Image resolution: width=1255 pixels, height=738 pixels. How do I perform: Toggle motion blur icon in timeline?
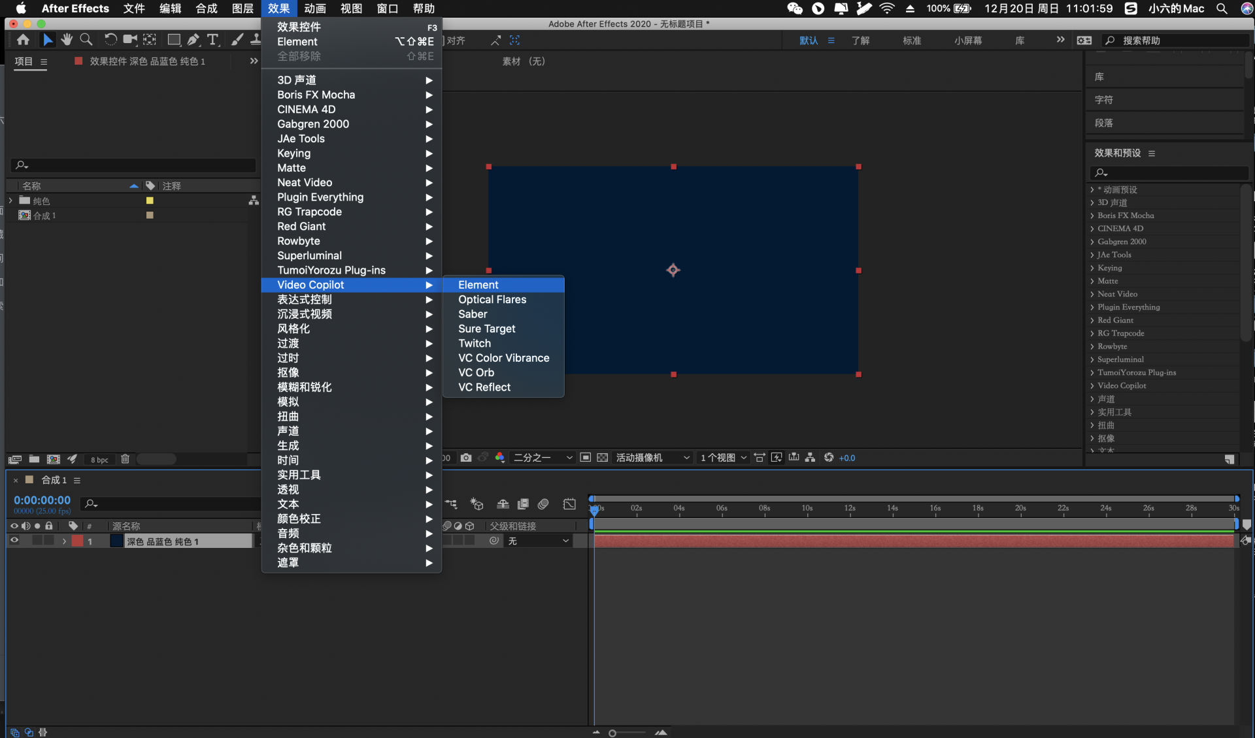pyautogui.click(x=543, y=504)
